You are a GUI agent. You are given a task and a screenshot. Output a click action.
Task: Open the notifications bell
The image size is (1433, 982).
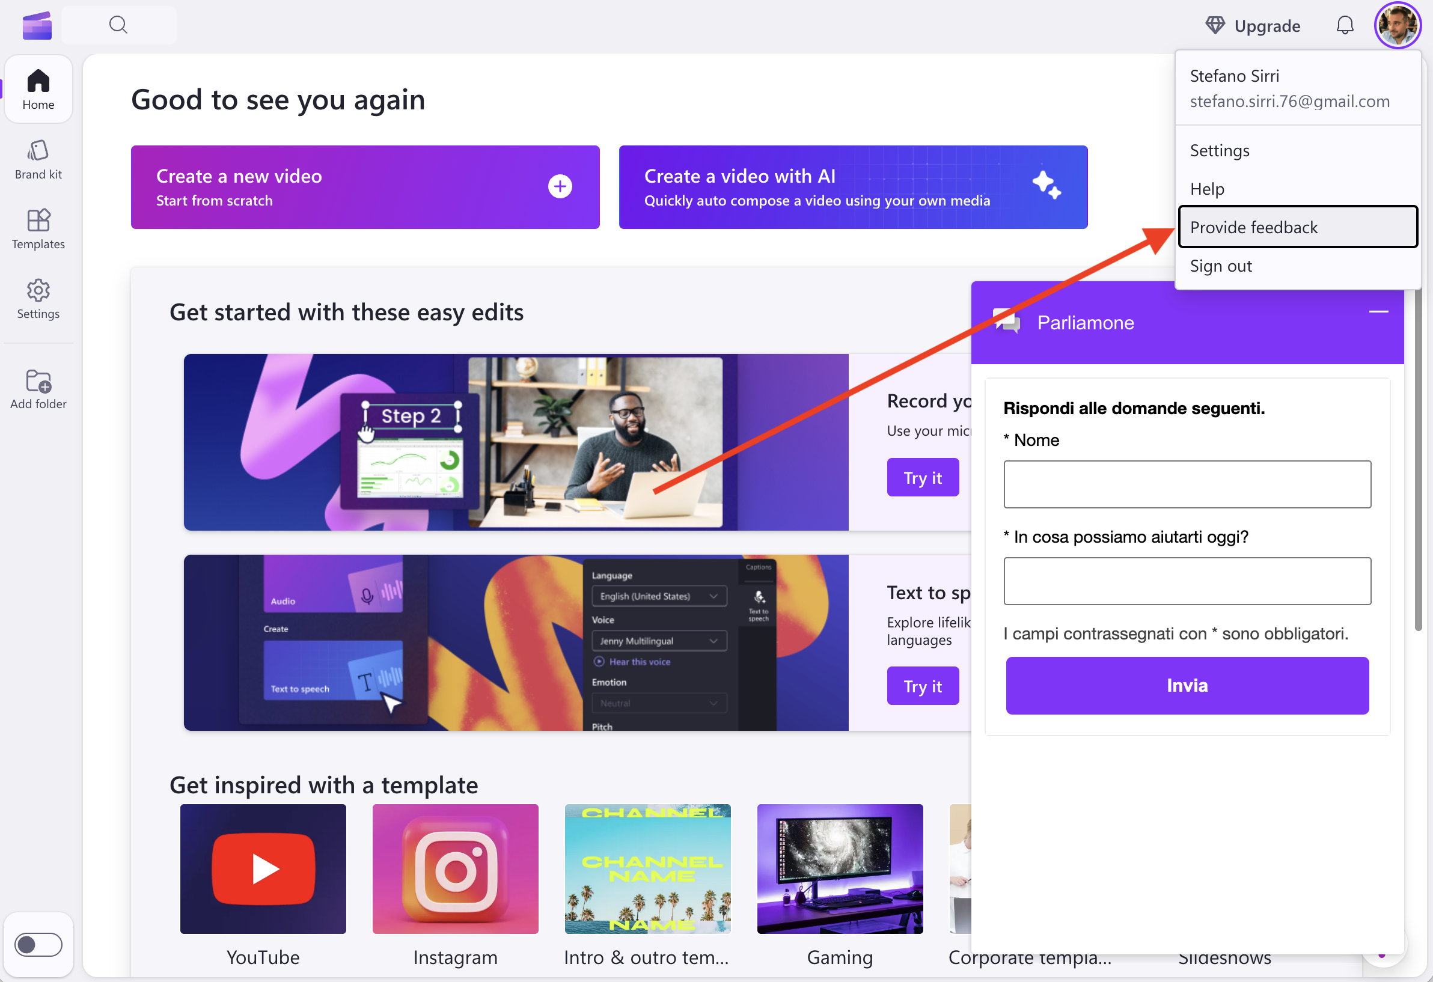(1345, 25)
